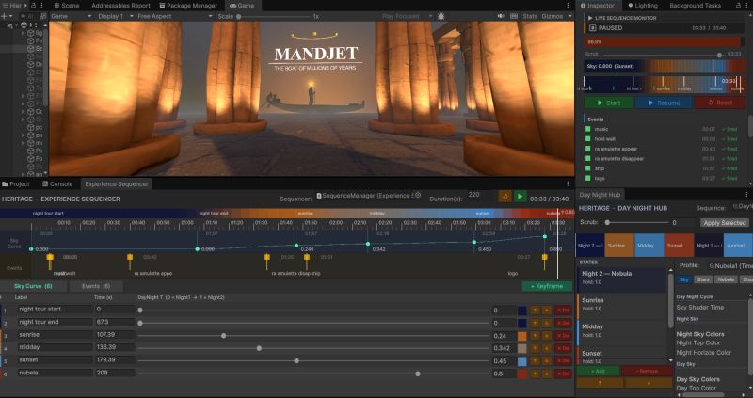
Task: Open the Play Focused dropdown
Action: 407,16
